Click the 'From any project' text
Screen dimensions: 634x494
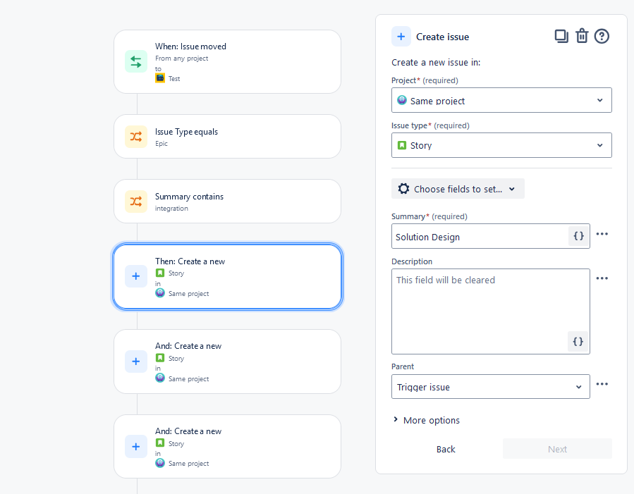point(181,58)
